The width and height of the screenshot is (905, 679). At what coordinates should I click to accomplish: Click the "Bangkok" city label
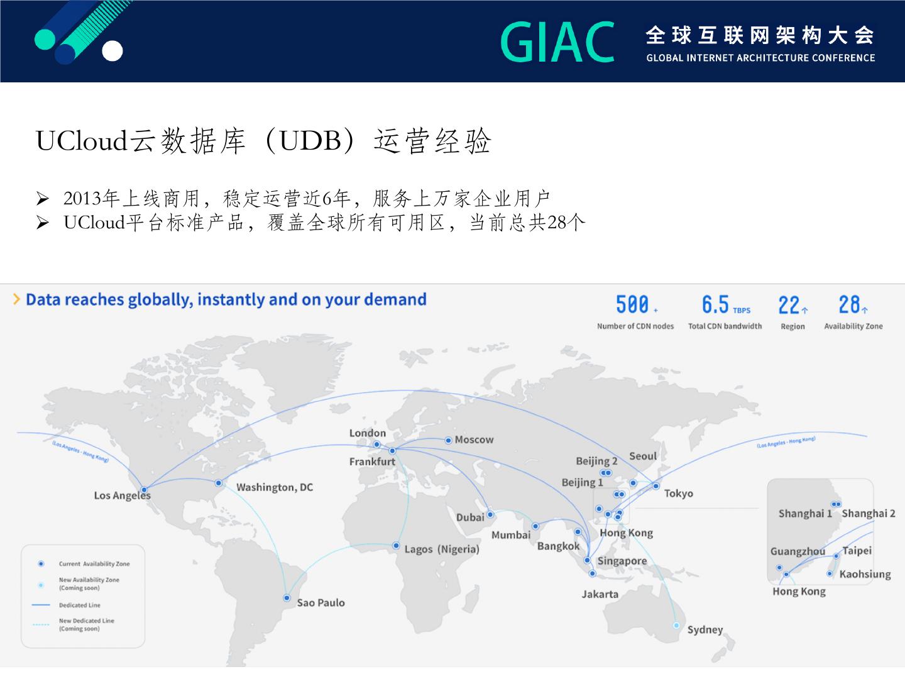(x=559, y=546)
